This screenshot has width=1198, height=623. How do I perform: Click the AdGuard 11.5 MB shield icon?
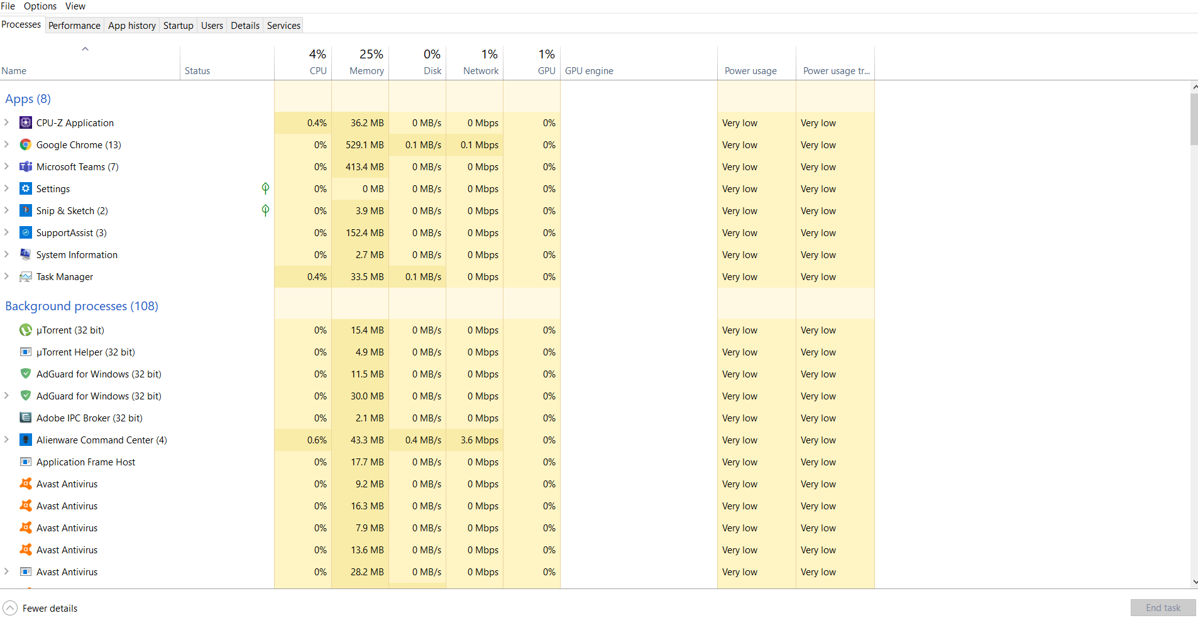point(26,374)
